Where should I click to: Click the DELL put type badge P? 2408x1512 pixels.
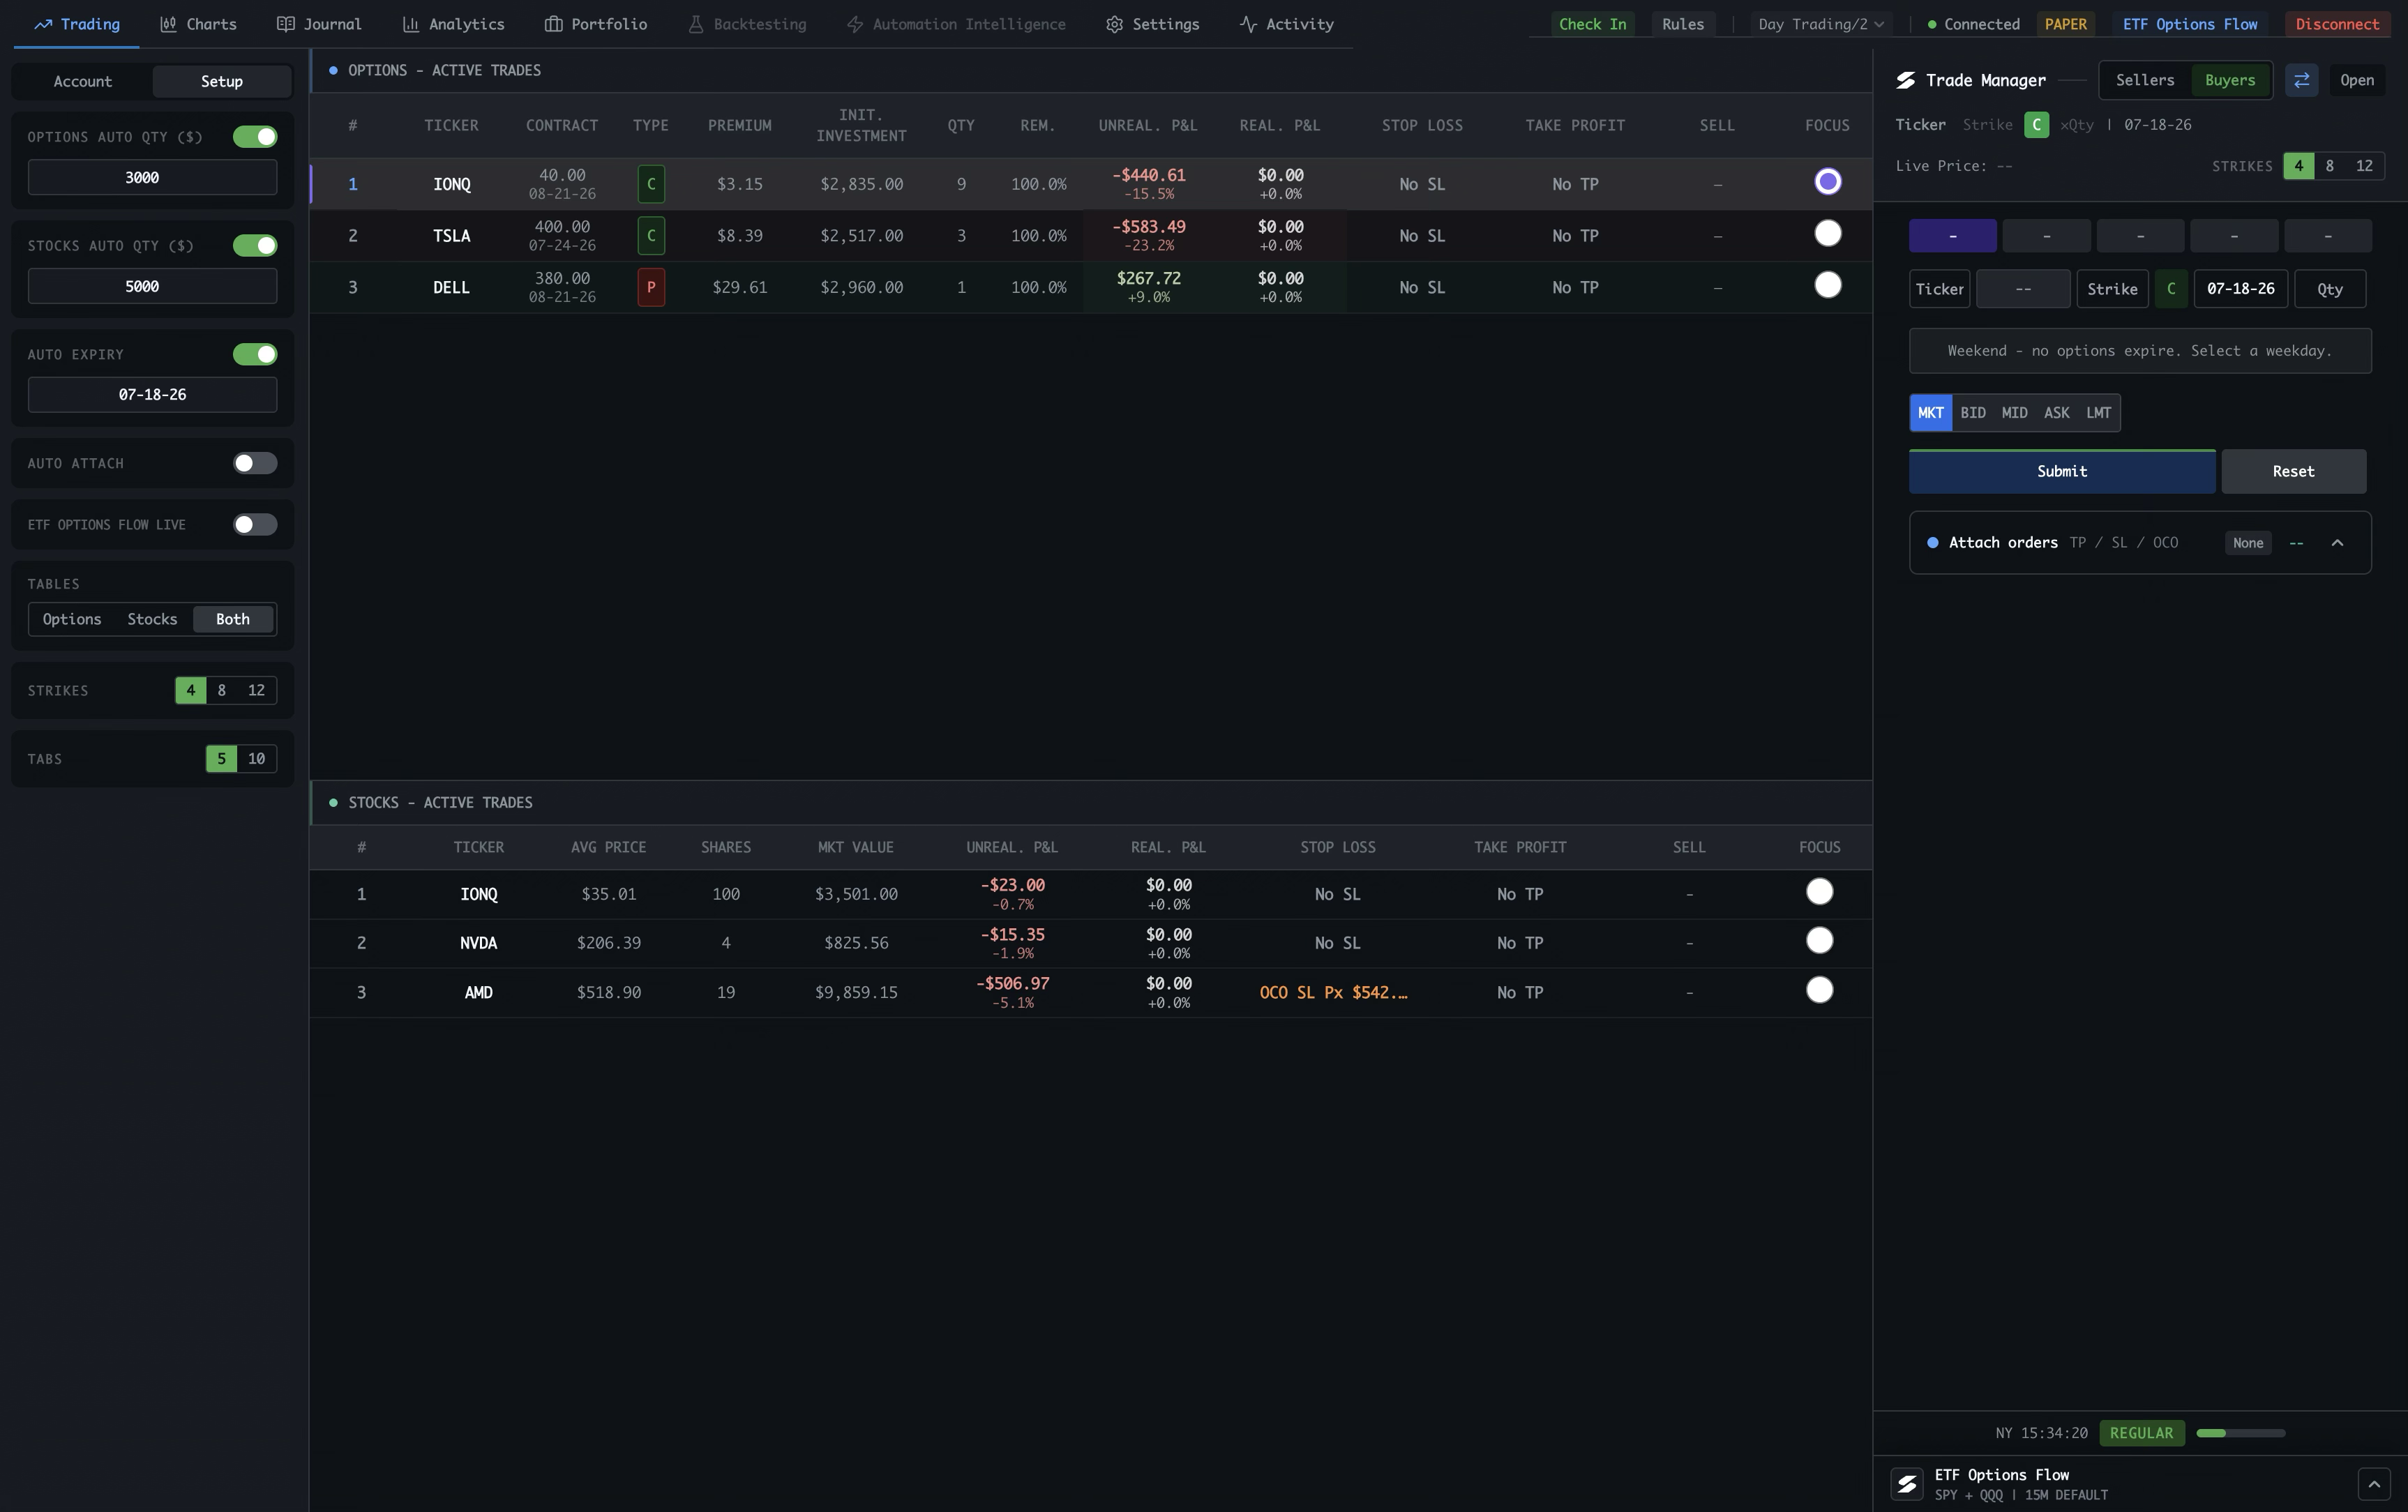tap(651, 287)
